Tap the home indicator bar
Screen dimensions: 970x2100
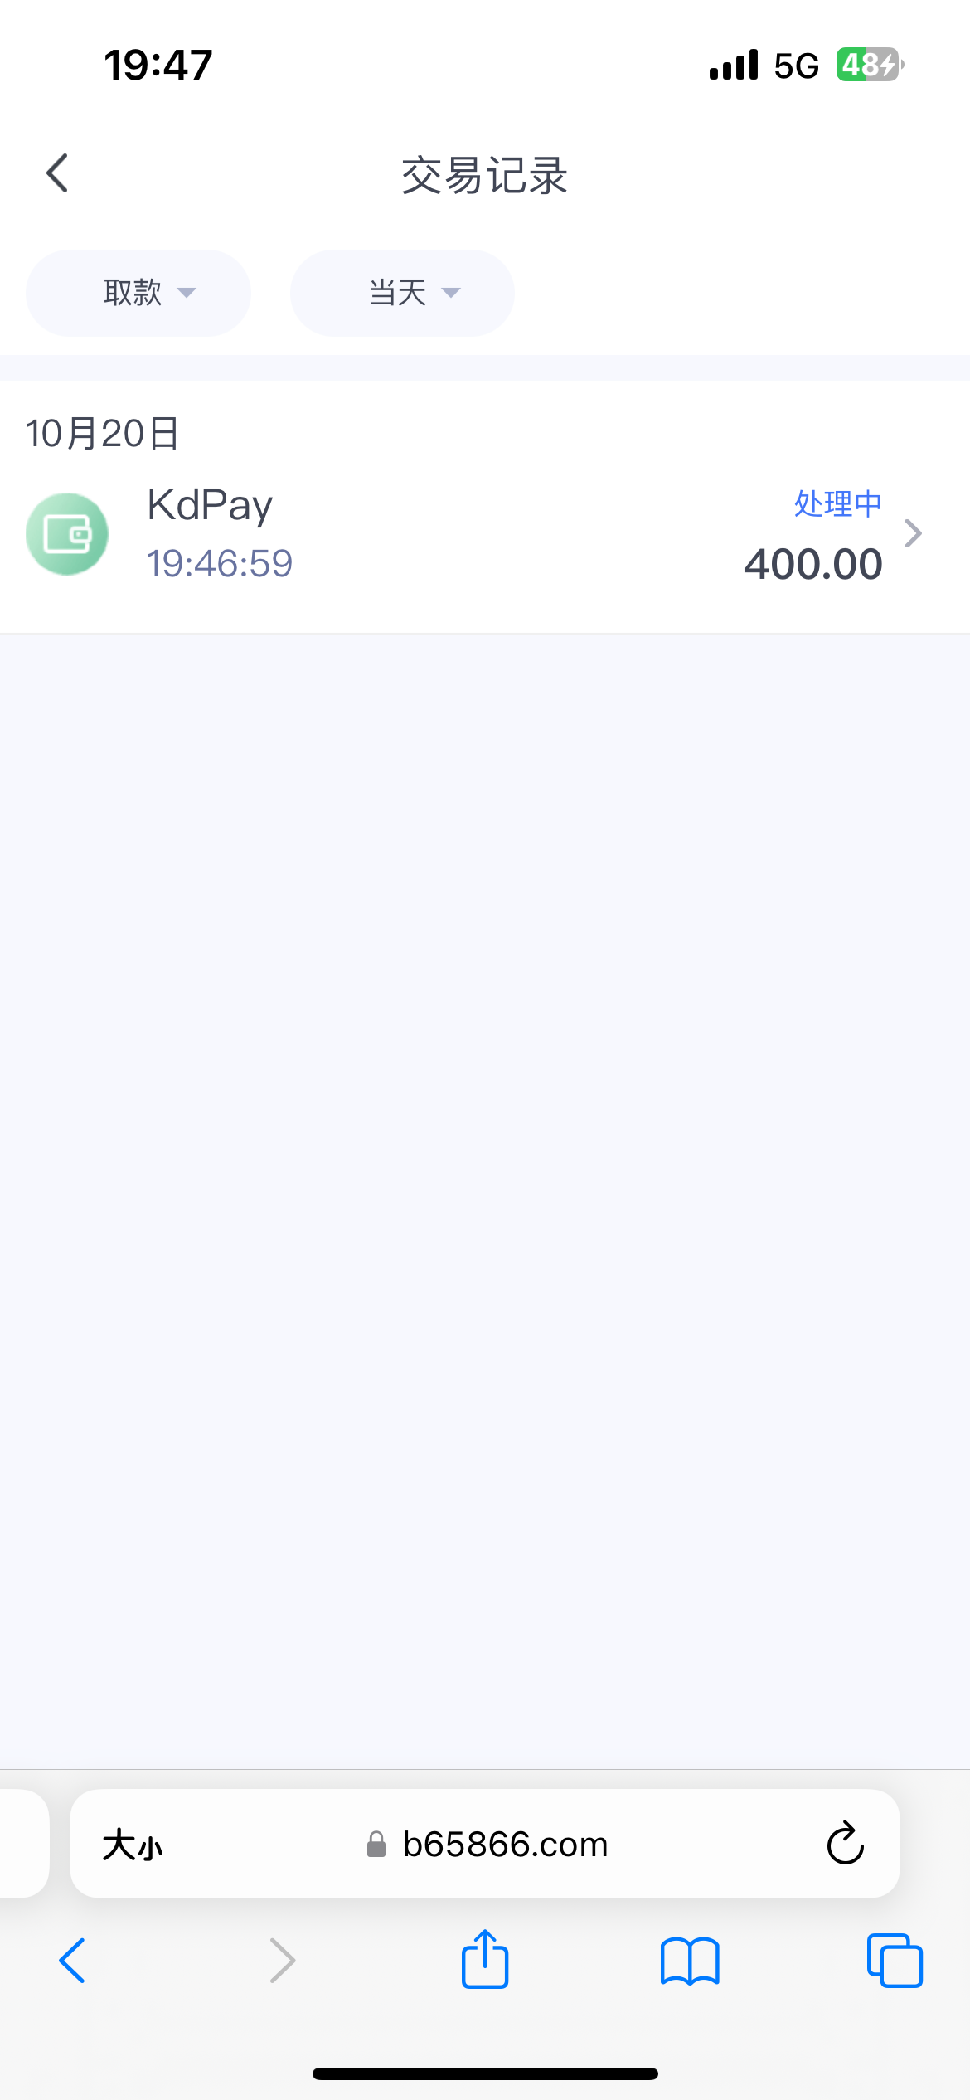pyautogui.click(x=485, y=2073)
